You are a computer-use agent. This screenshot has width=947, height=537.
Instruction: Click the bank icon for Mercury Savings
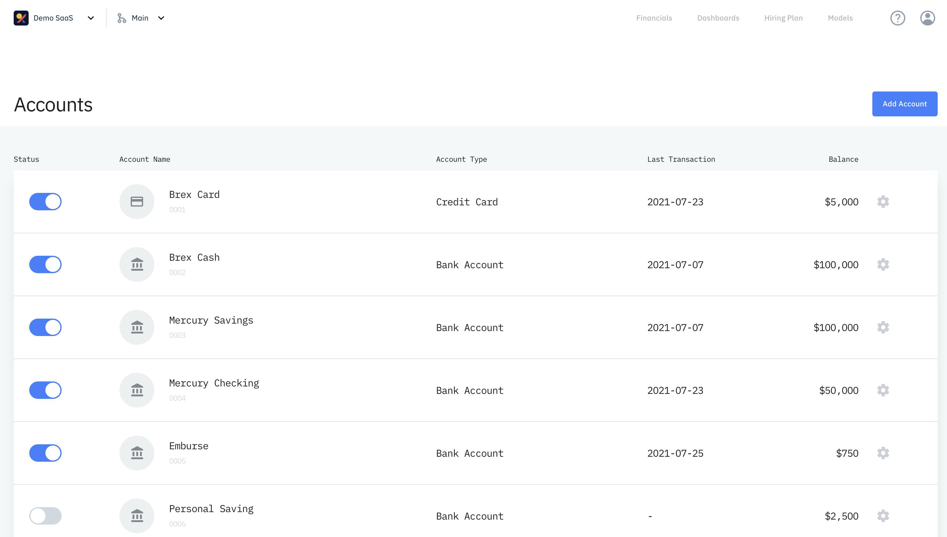pyautogui.click(x=137, y=328)
